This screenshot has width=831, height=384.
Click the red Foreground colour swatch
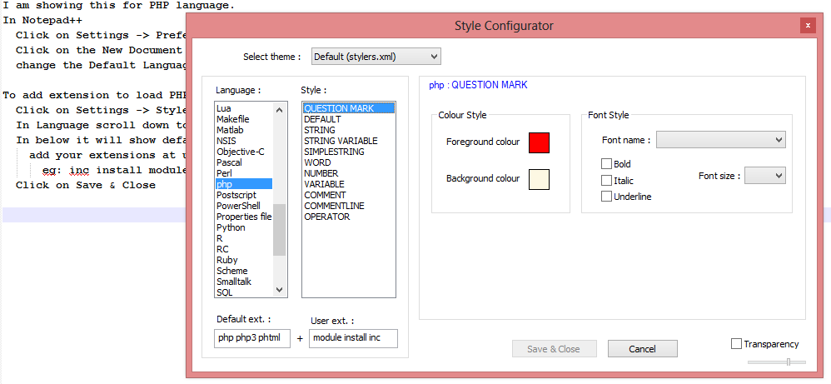pyautogui.click(x=539, y=142)
